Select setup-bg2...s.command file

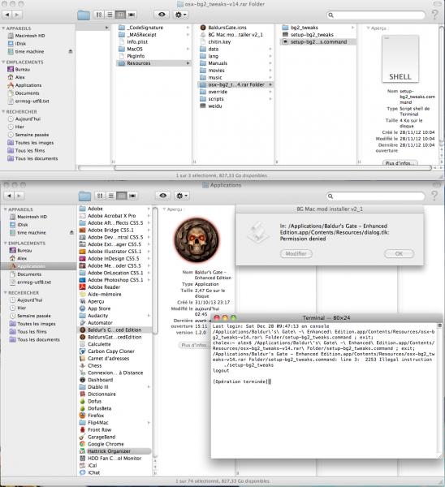318,41
